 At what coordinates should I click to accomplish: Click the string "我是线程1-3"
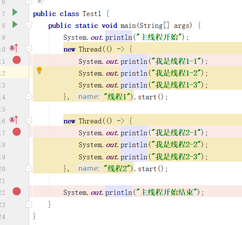[177, 85]
